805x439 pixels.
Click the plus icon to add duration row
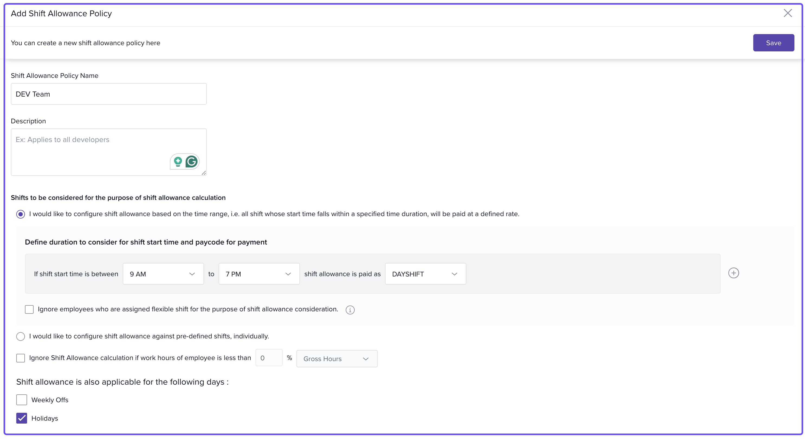pos(733,273)
